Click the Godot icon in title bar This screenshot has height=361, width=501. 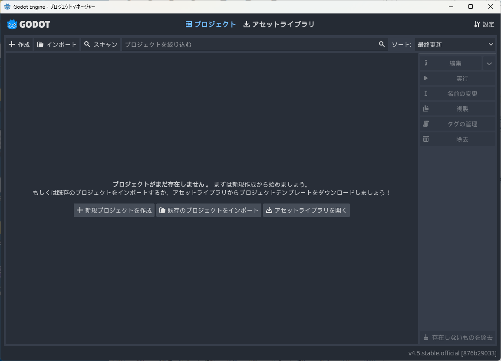[x=7, y=7]
